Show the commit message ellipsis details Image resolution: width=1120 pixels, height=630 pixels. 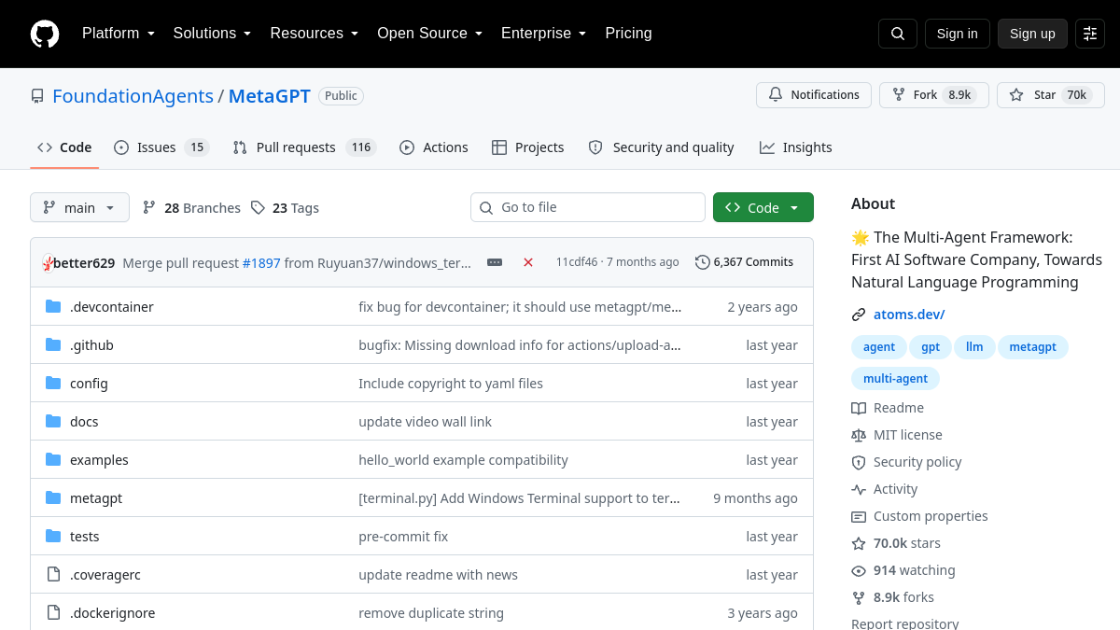click(495, 262)
